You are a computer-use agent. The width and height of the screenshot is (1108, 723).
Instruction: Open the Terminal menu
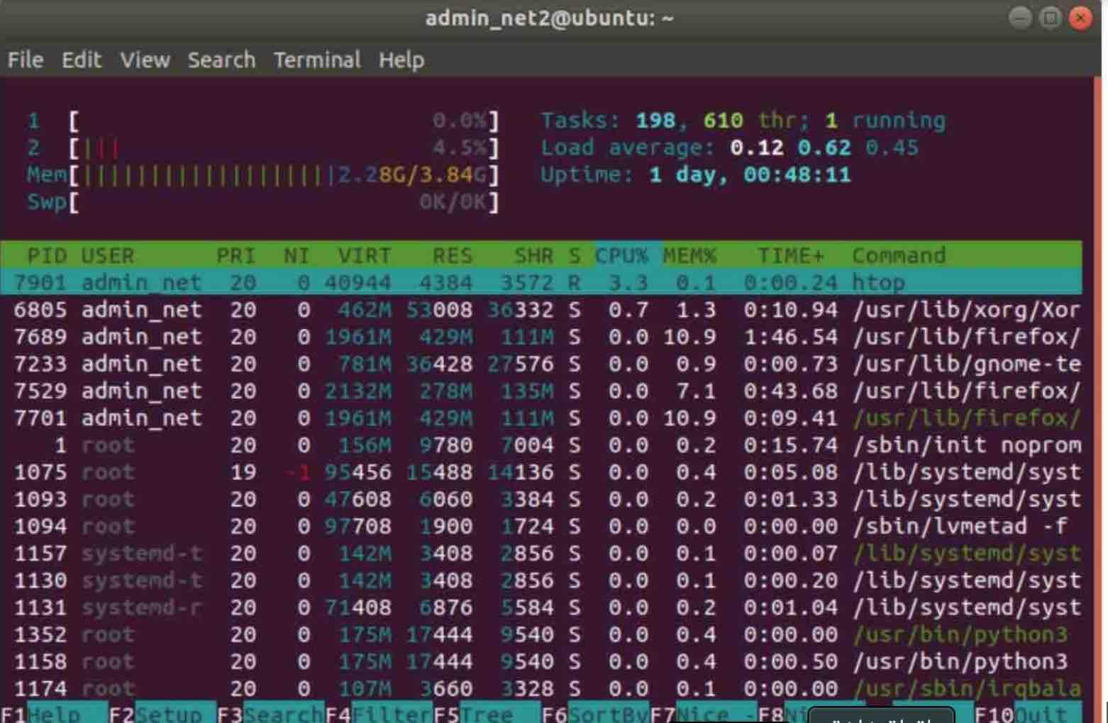(x=317, y=60)
